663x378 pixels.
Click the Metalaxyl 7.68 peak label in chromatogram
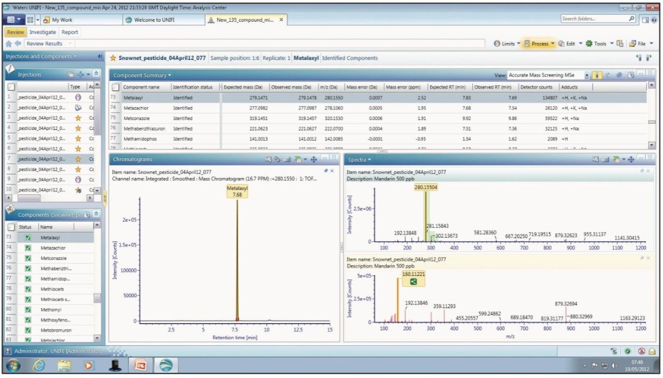(x=238, y=192)
